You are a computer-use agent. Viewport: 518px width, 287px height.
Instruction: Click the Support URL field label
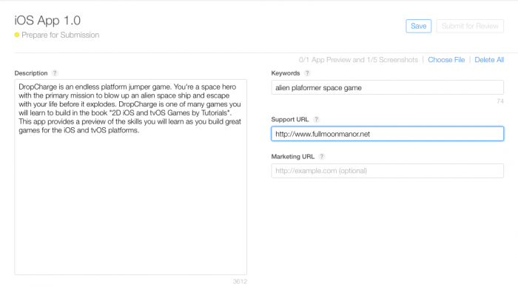290,119
